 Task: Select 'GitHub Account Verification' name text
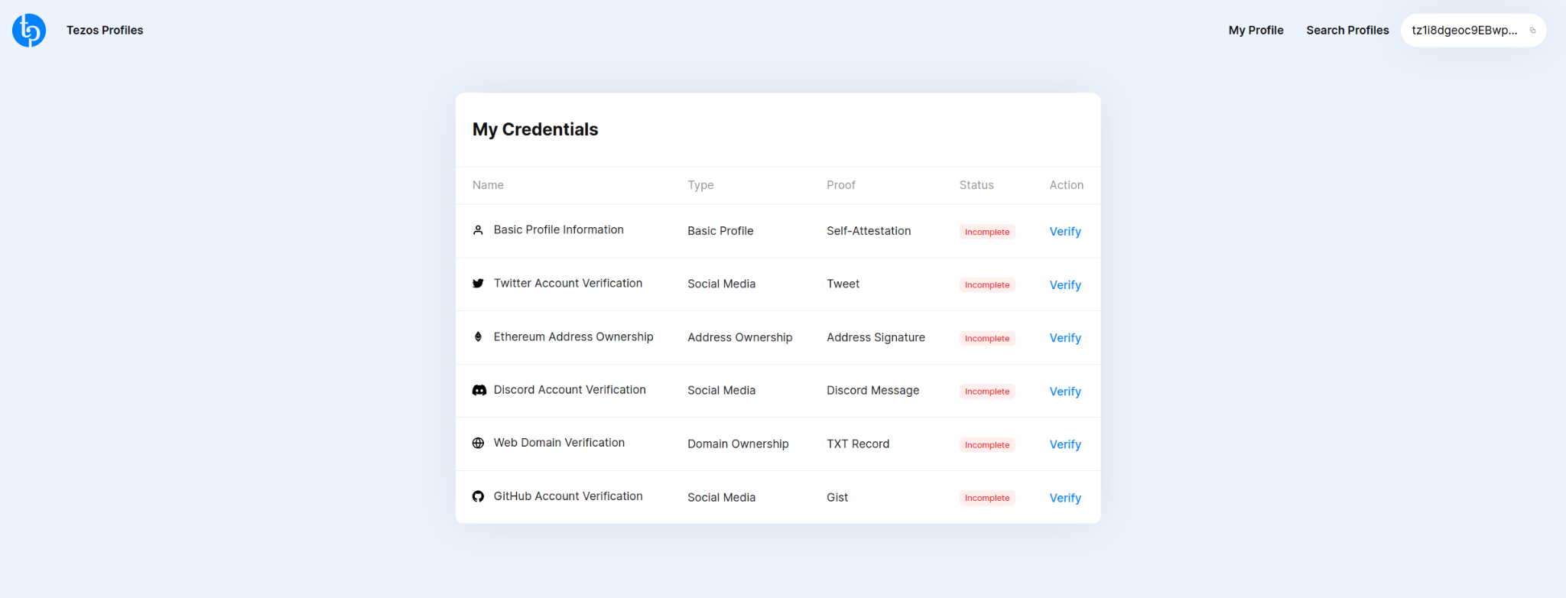(x=568, y=496)
